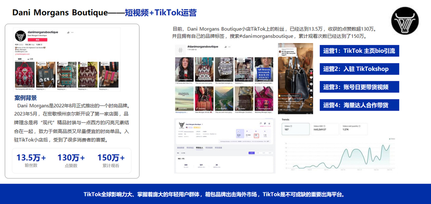The width and height of the screenshot is (431, 204).
Task: Click the burgundy backpack video thumbnail
Action: [24, 74]
